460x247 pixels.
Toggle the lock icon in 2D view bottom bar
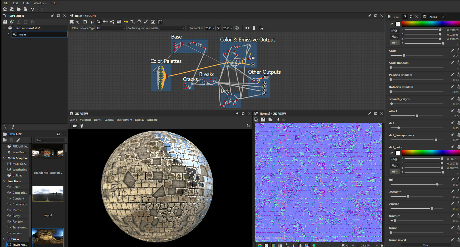click(x=382, y=245)
